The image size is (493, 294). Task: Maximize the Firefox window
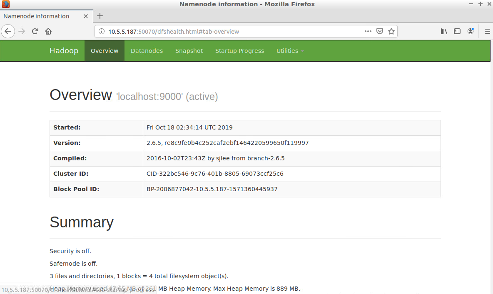click(481, 4)
